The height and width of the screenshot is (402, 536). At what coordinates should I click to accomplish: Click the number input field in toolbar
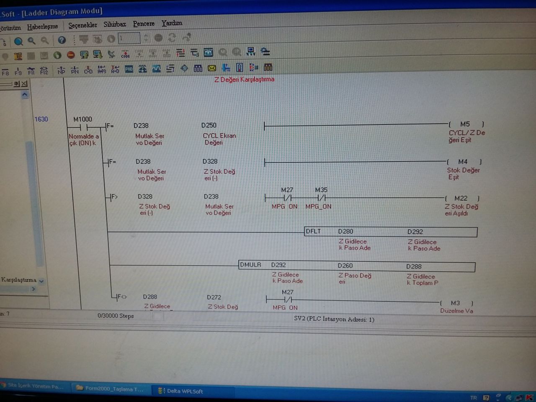129,39
